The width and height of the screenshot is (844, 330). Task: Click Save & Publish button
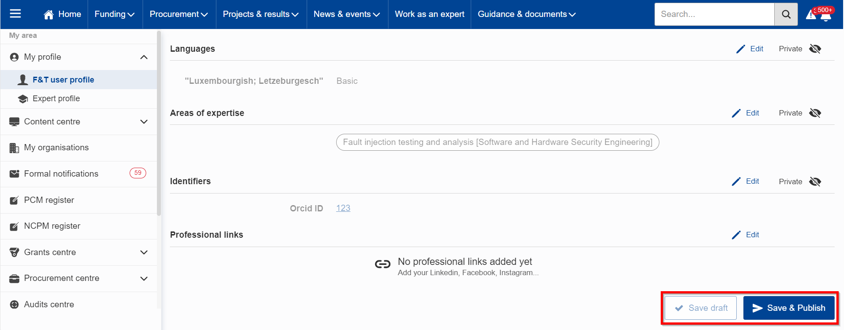(789, 308)
